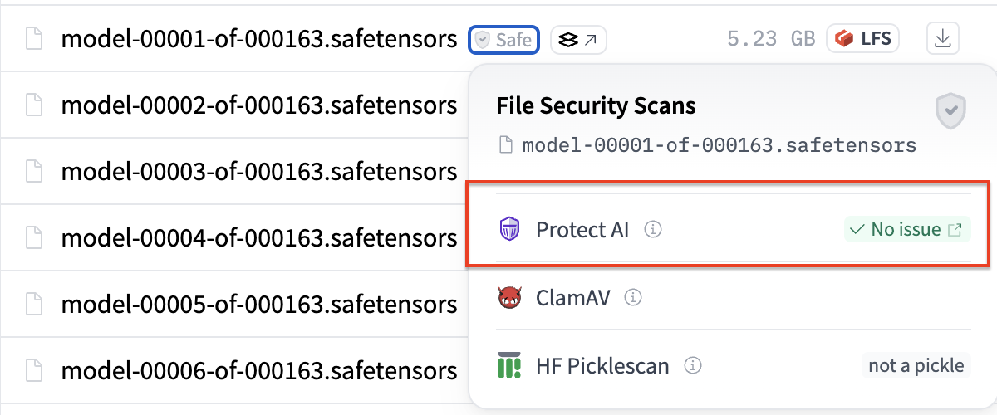The image size is (997, 415).
Task: Open model-00005-of-000163.safetensors file
Action: (x=258, y=305)
